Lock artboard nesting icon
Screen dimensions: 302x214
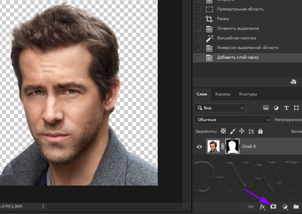[x=251, y=131]
